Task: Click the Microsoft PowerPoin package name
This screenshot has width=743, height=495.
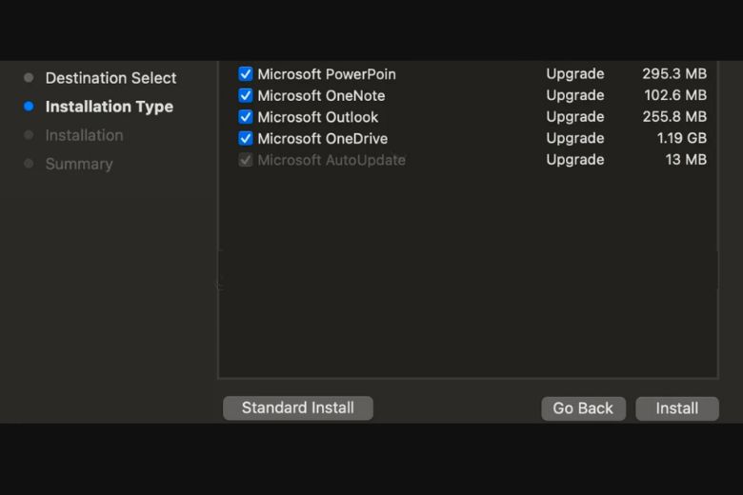Action: tap(327, 74)
